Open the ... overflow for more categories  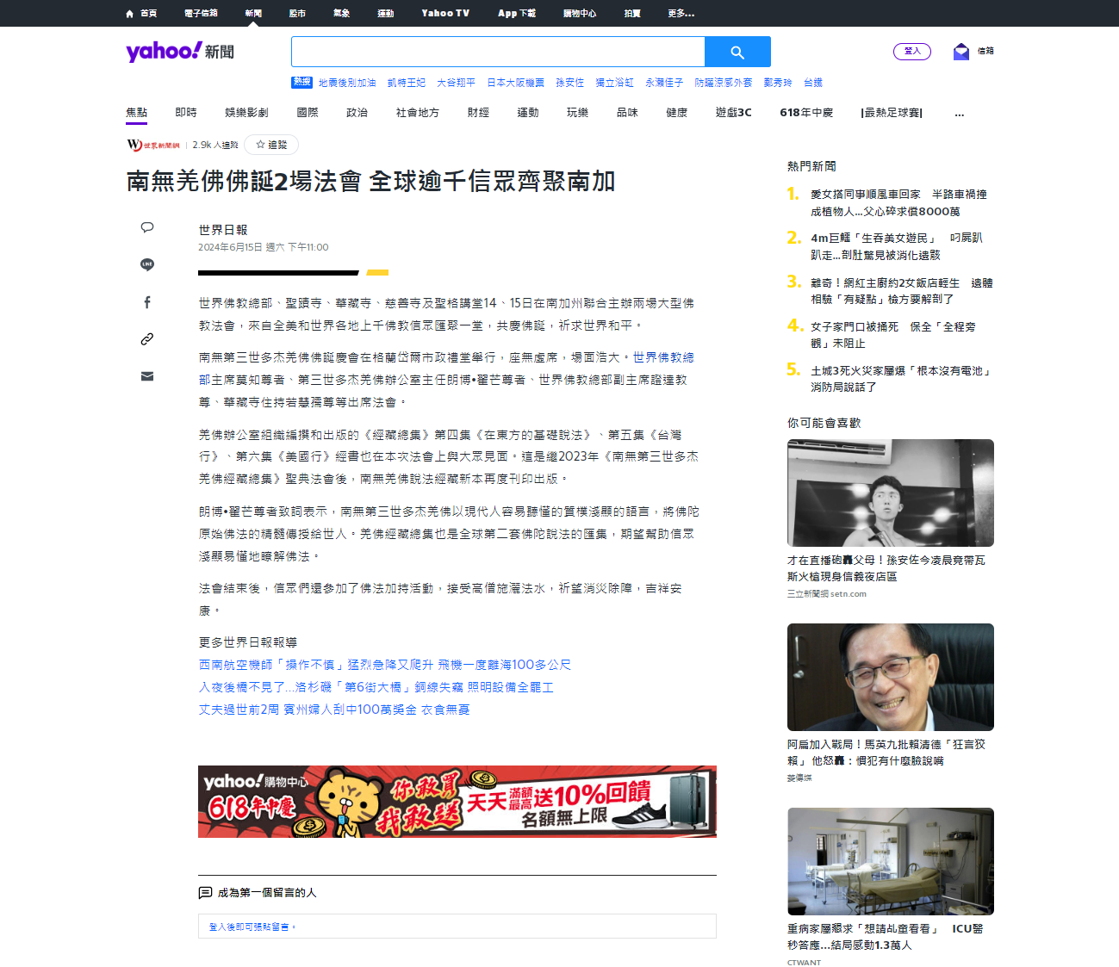(959, 113)
